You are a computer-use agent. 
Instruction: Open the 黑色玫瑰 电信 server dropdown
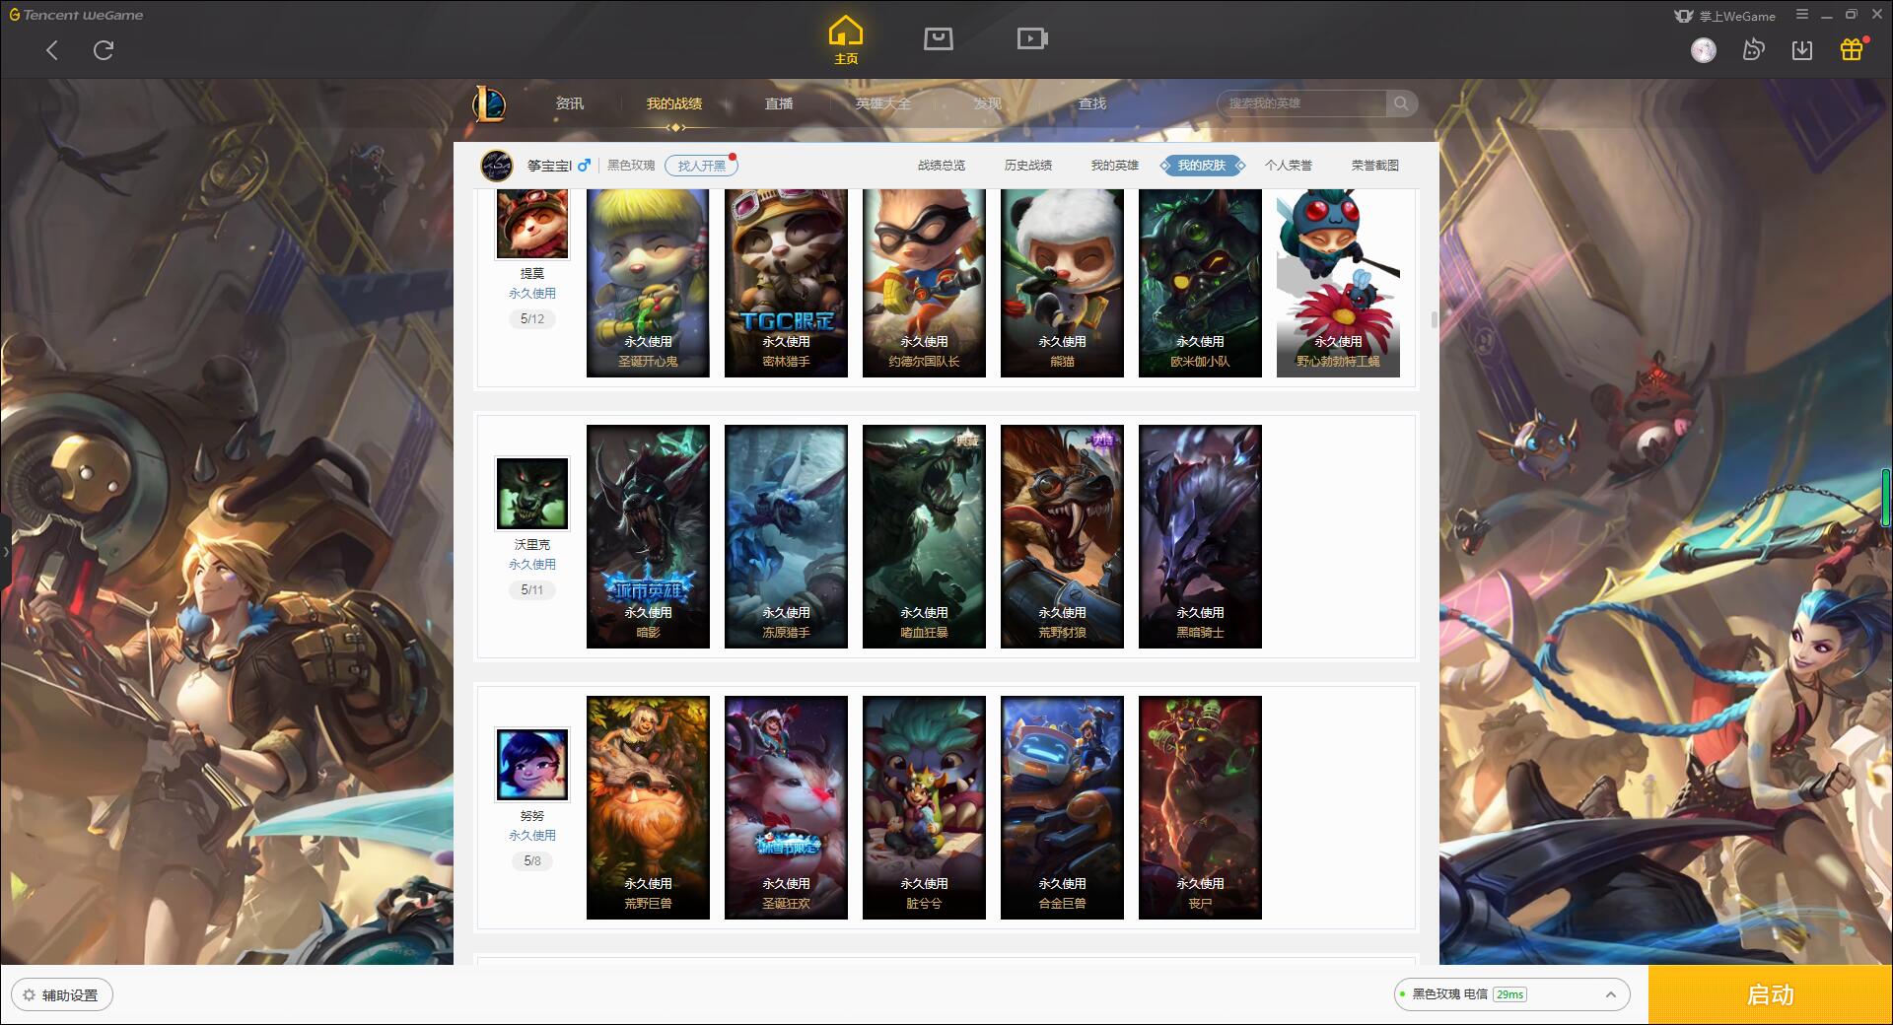(1510, 994)
